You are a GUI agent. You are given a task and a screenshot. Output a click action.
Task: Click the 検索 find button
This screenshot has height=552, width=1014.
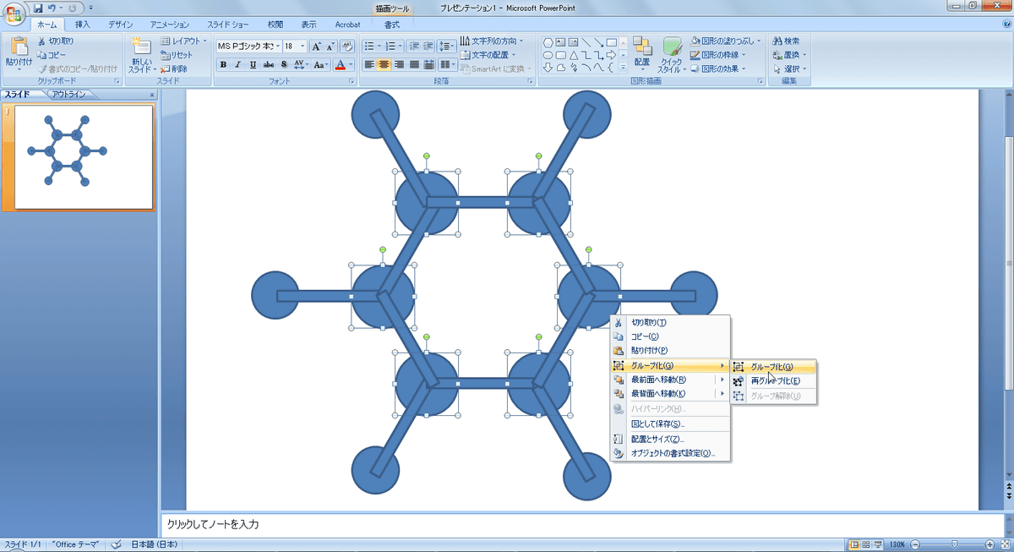click(x=786, y=41)
